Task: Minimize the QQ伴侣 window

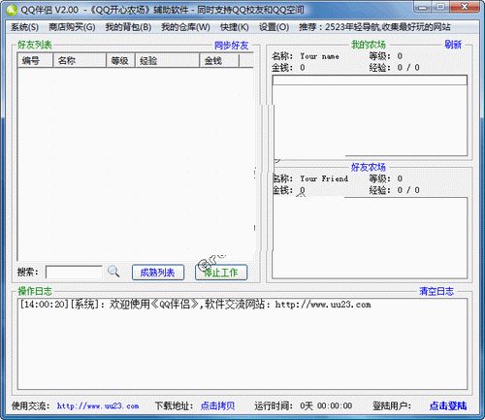Action: 423,7
